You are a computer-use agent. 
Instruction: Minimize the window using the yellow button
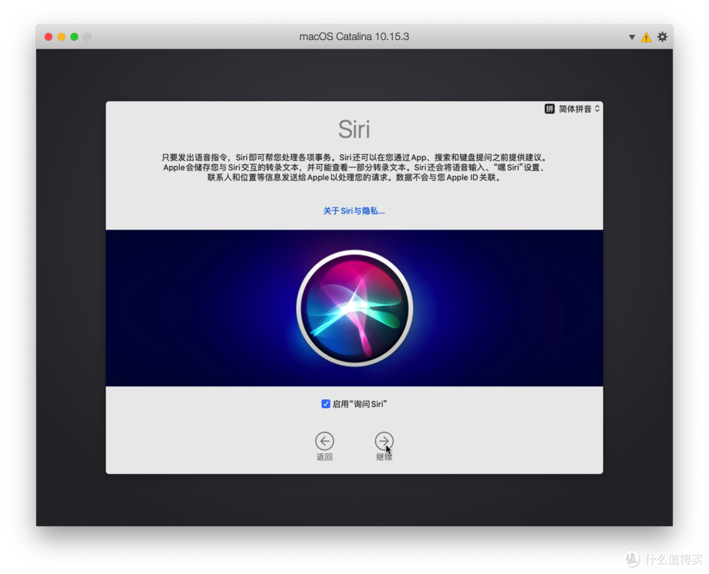[x=62, y=37]
